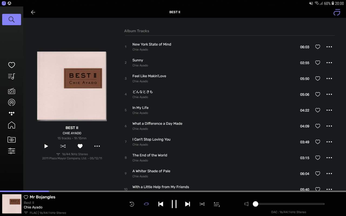
Task: Open album more options below BEST II cover
Action: click(97, 146)
